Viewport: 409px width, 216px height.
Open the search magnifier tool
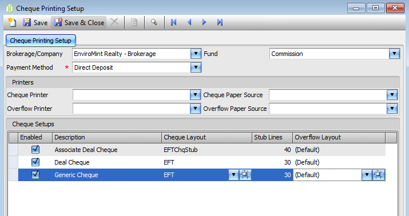click(154, 22)
